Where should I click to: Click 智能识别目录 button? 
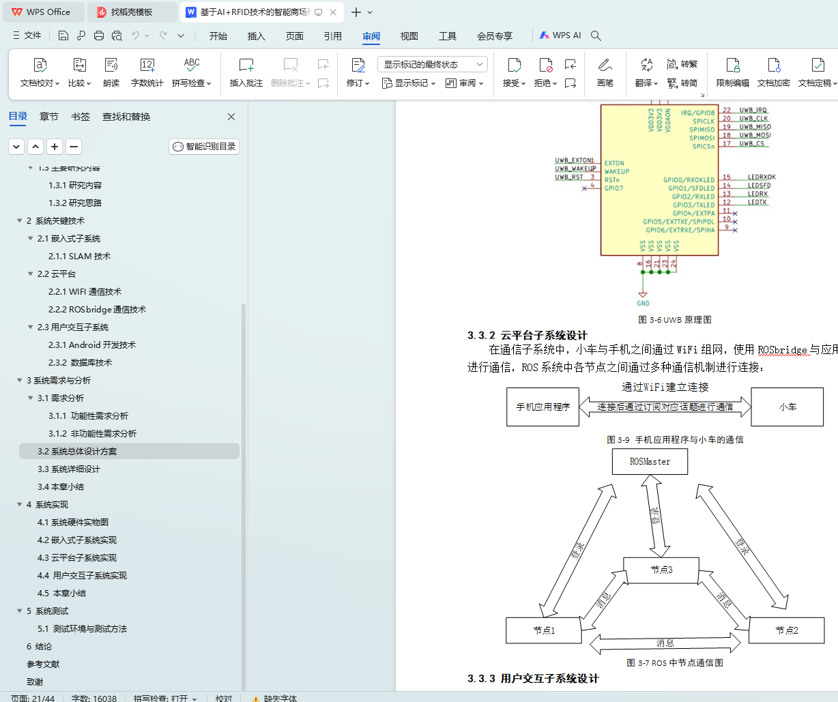pyautogui.click(x=204, y=147)
